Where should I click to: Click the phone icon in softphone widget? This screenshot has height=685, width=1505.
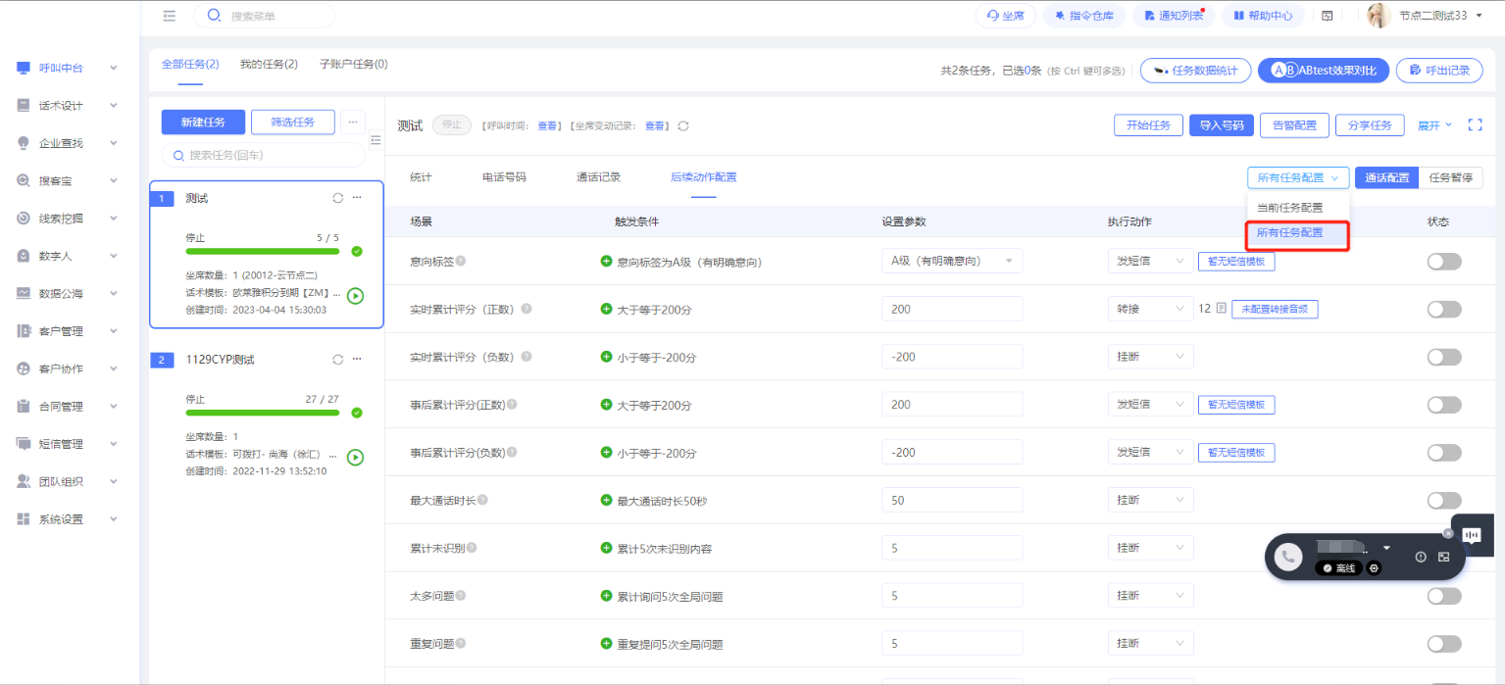click(x=1287, y=557)
